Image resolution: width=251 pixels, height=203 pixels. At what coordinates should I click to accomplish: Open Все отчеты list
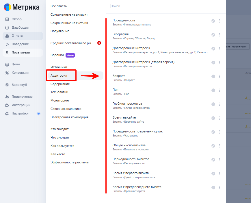pos(59,6)
